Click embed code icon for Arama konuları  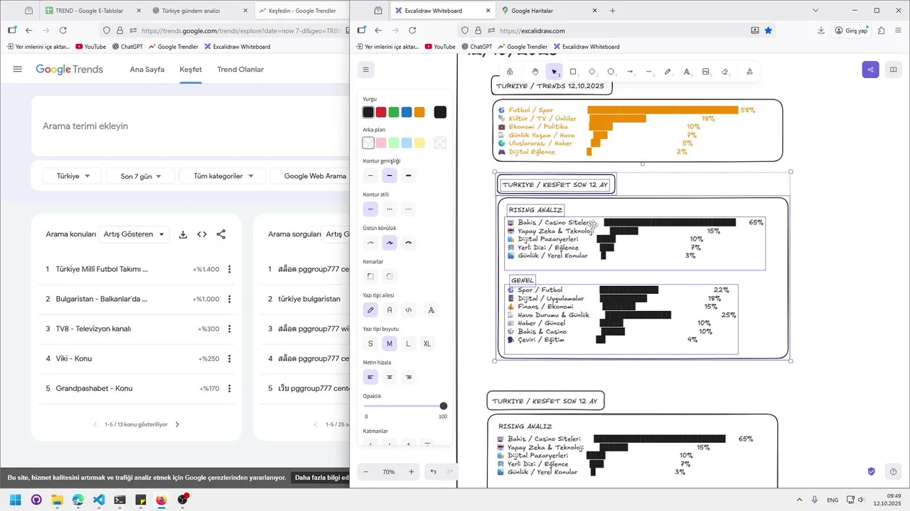coord(202,234)
